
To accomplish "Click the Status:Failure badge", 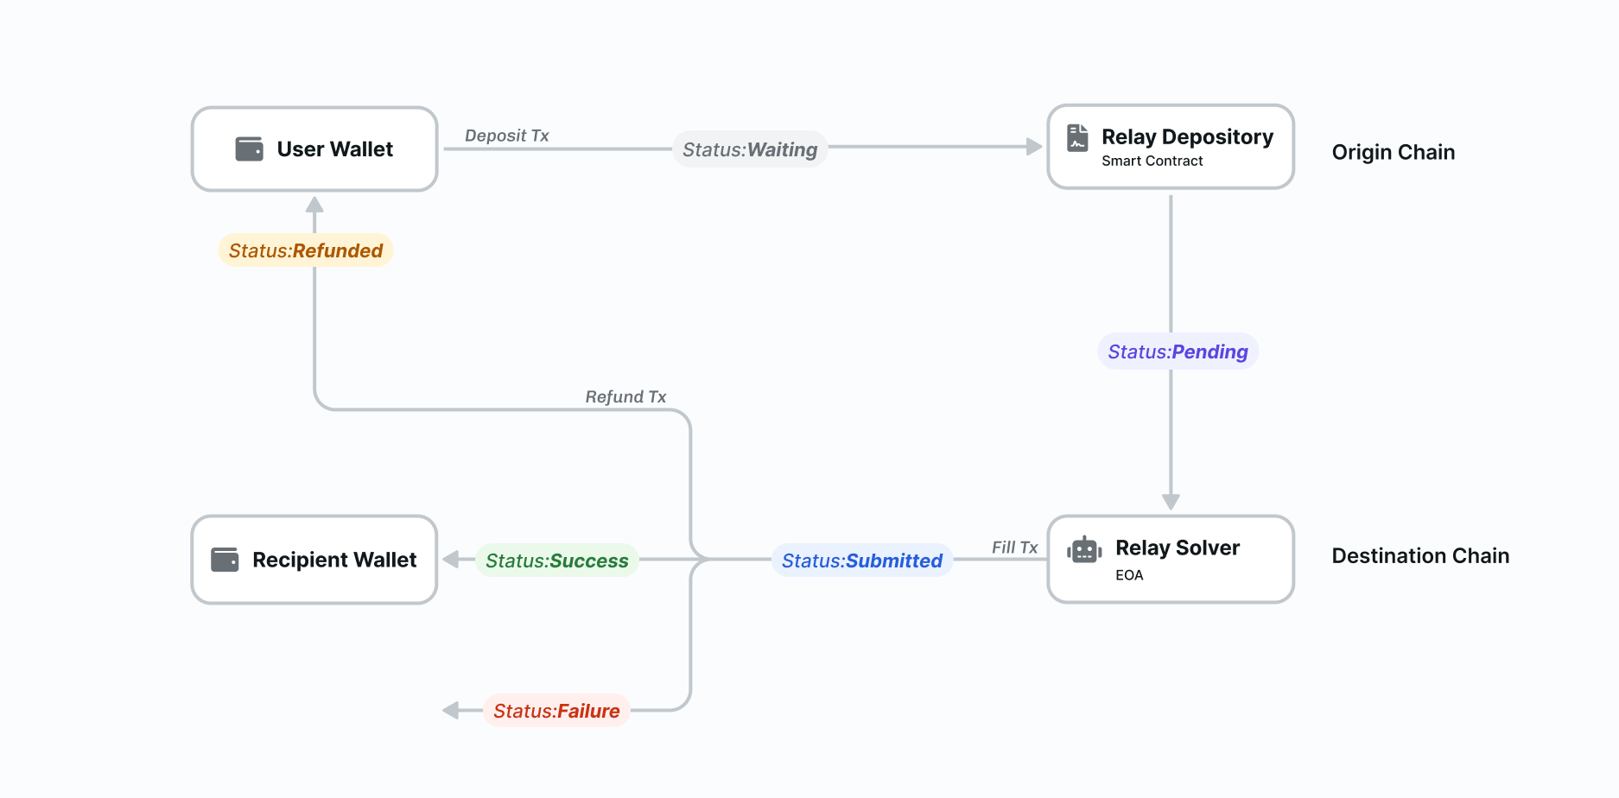I will click(x=557, y=710).
